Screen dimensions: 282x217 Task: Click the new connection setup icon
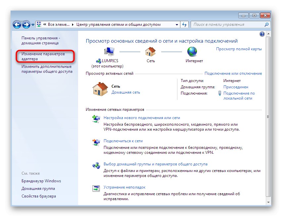pos(96,119)
